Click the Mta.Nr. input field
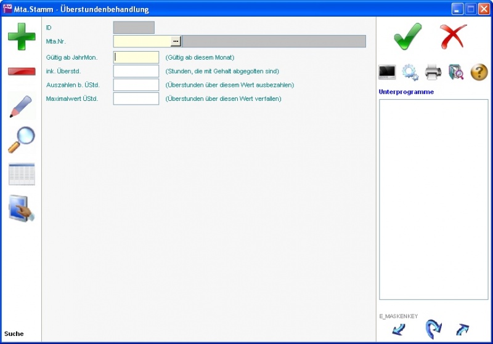Viewport: 493px width, 344px height. (142, 41)
